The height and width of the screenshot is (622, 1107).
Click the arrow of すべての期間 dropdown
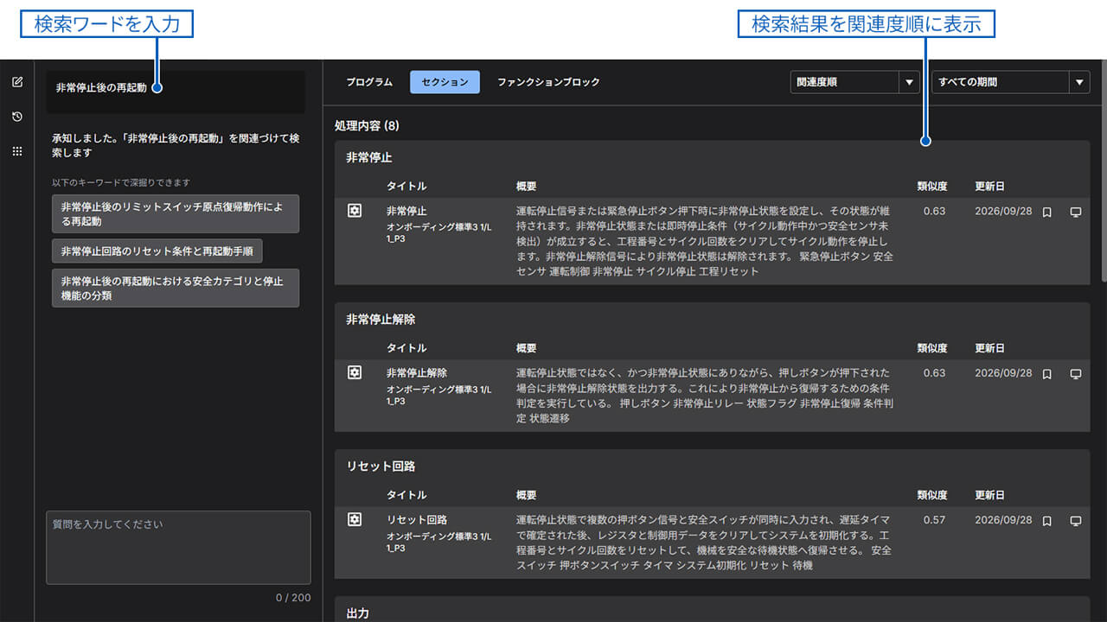pos(1079,82)
